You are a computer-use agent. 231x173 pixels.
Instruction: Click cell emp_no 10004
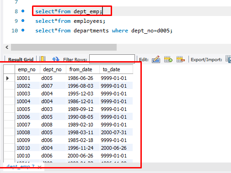coord(27,101)
